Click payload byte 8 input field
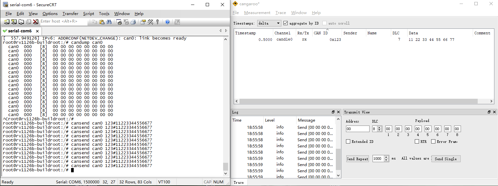 (457, 129)
